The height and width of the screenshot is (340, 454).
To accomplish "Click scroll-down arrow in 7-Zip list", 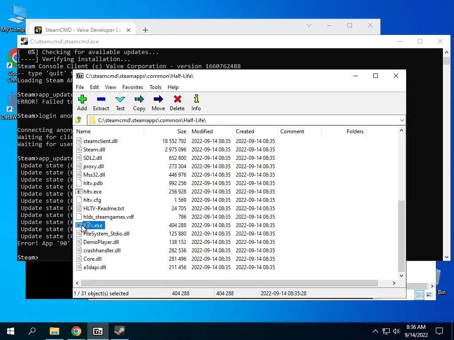I will click(x=401, y=275).
